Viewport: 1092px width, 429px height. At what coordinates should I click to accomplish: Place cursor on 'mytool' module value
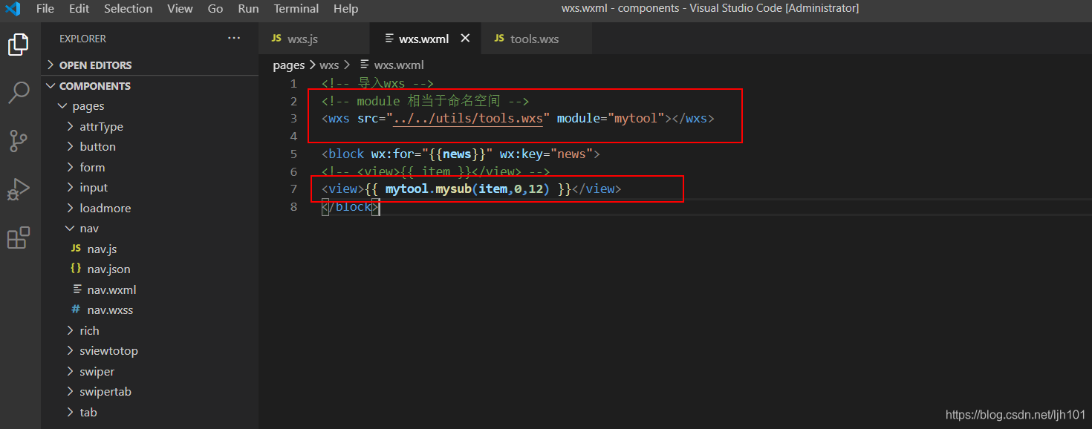(637, 119)
